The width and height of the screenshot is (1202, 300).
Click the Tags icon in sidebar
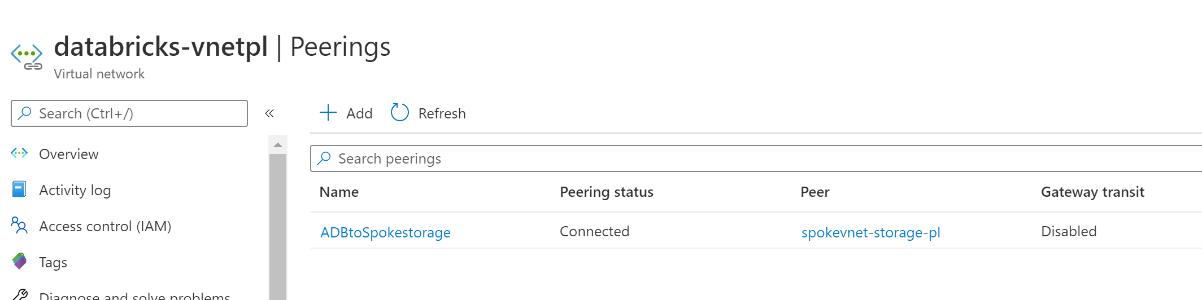click(x=19, y=261)
